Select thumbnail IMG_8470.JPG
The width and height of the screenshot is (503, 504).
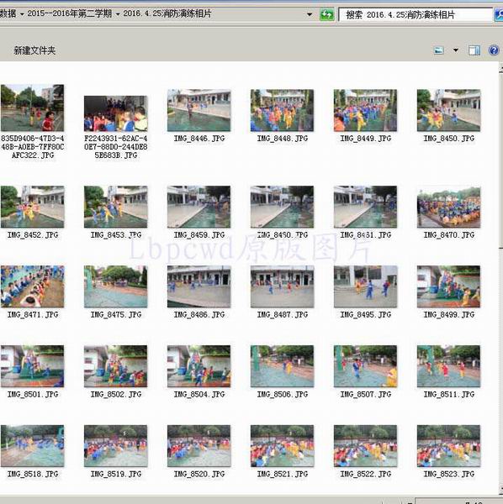coord(448,207)
